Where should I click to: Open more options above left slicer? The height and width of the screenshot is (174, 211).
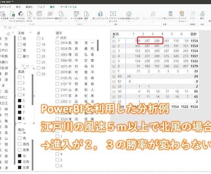(x=14, y=27)
